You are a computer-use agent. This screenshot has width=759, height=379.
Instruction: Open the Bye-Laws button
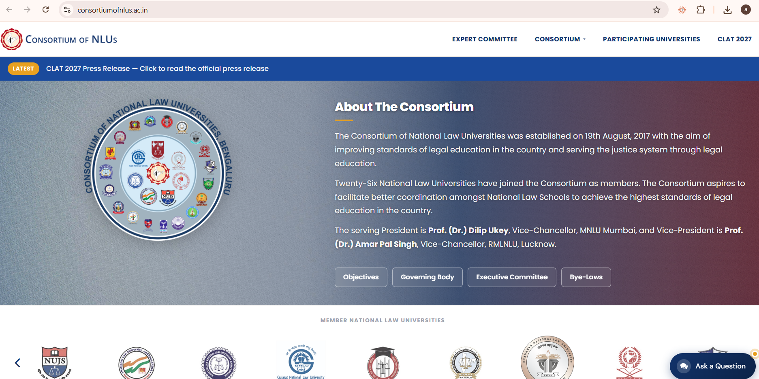(586, 277)
